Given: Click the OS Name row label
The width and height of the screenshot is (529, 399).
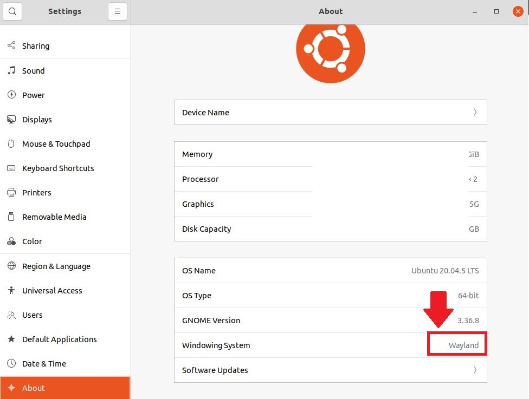Looking at the screenshot, I should [199, 271].
